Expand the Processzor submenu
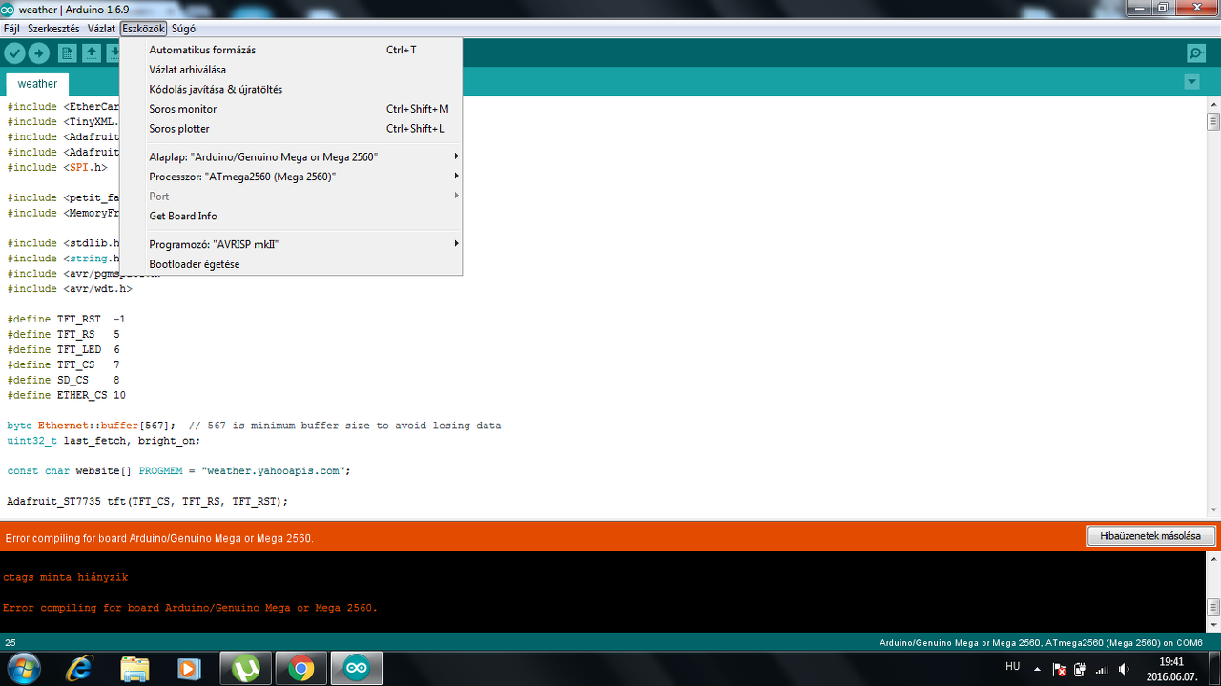Viewport: 1221px width, 686px height. pos(291,177)
